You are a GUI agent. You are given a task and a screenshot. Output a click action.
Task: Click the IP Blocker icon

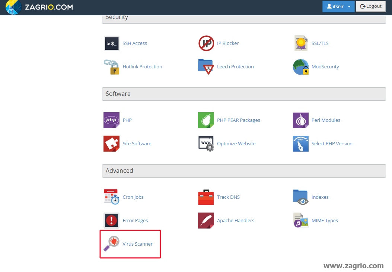206,43
